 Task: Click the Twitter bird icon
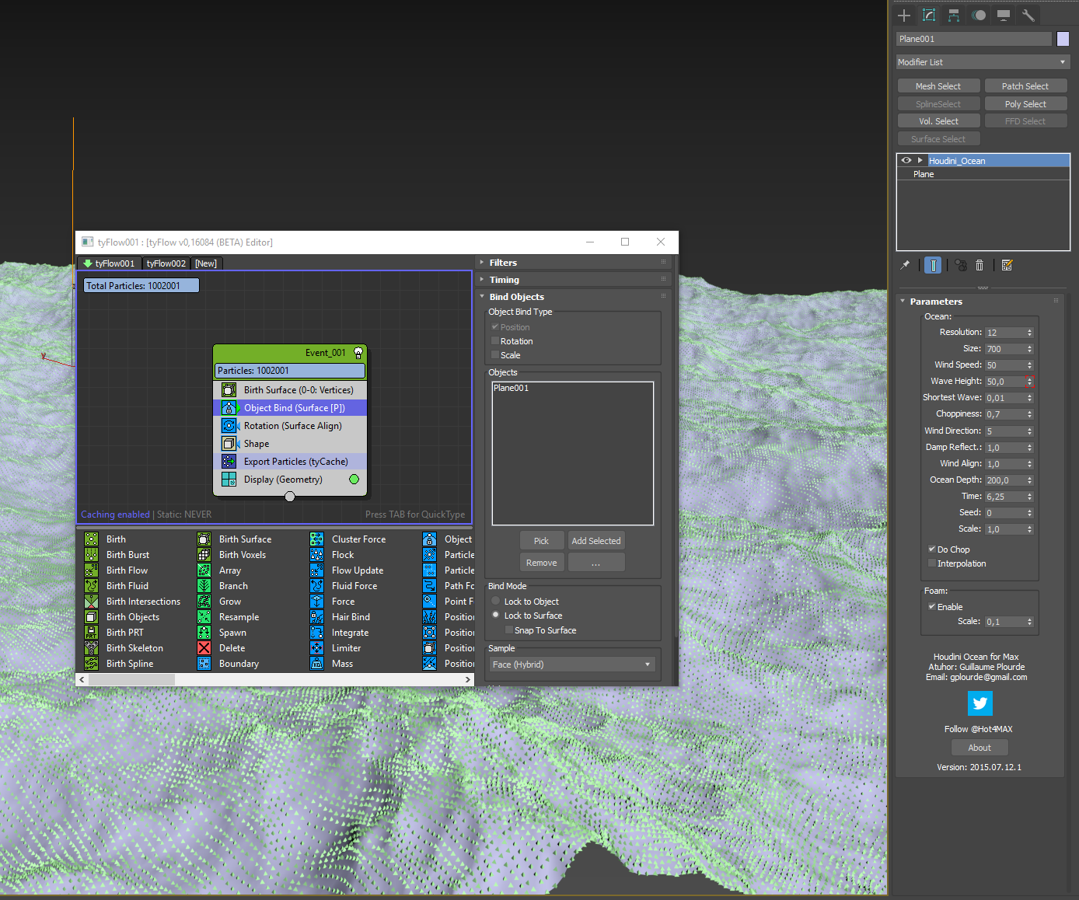[x=979, y=703]
